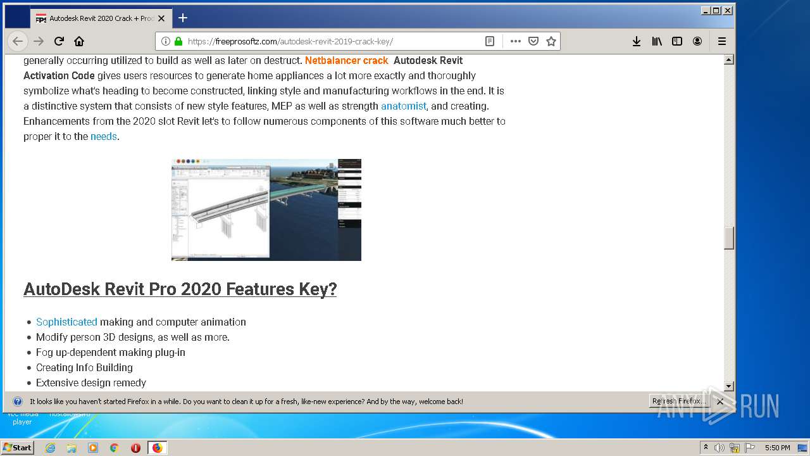Open the Opera taskbar icon
This screenshot has width=810, height=456.
coord(135,448)
